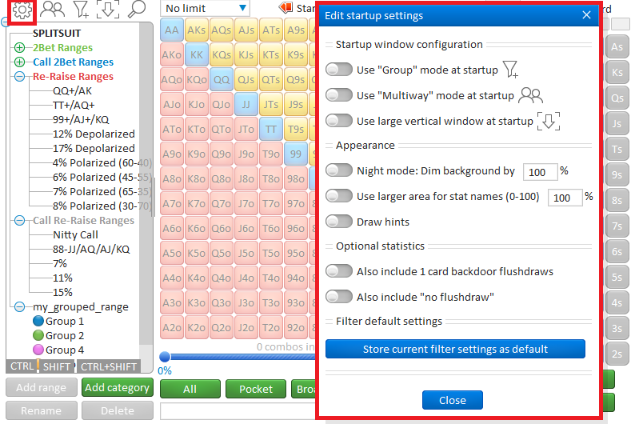Open the "No limit" dropdown
Viewport: 631px width, 424px height.
pos(204,8)
